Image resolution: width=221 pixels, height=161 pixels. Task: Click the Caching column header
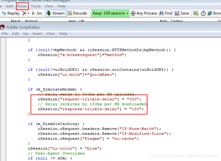point(177,21)
